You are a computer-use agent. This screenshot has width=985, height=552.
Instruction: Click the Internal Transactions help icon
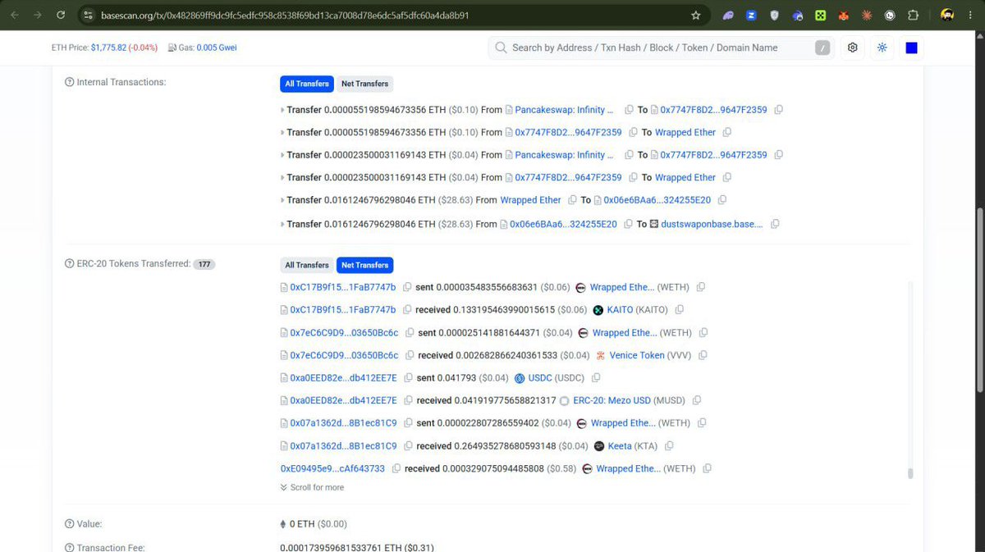pyautogui.click(x=69, y=82)
